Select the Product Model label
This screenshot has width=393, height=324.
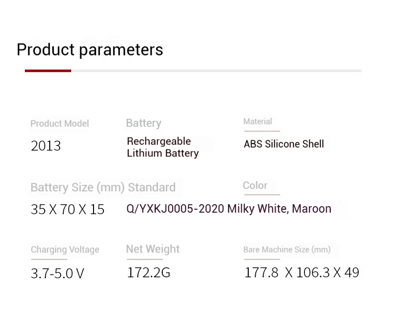pyautogui.click(x=60, y=124)
